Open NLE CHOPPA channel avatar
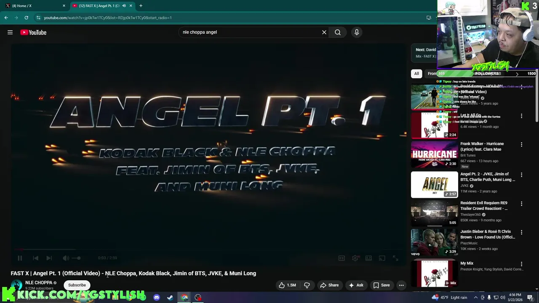 coord(16,285)
